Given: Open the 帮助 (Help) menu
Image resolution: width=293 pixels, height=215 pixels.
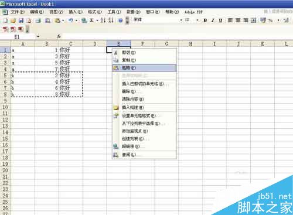Looking at the screenshot, I should tap(172, 12).
